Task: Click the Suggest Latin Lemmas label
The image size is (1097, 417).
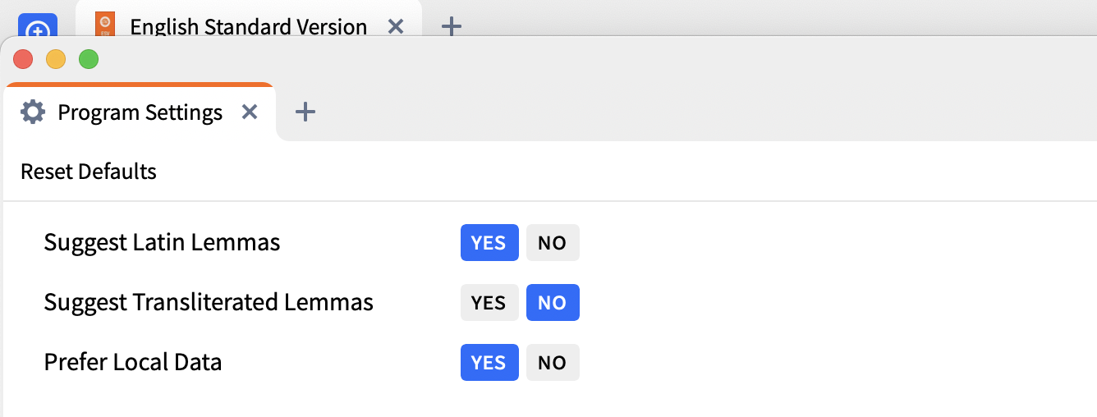Action: 162,243
